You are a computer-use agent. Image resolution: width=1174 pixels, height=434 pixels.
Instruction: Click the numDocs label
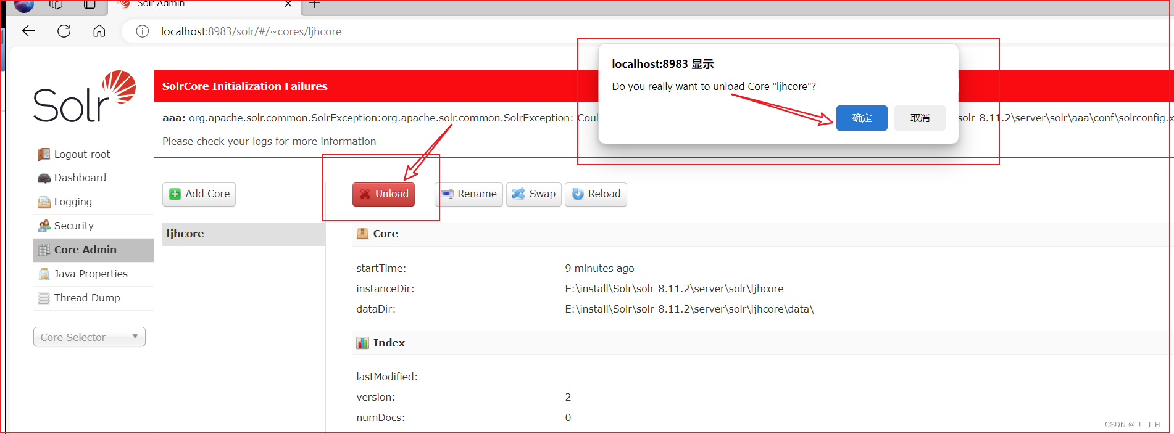(x=380, y=418)
